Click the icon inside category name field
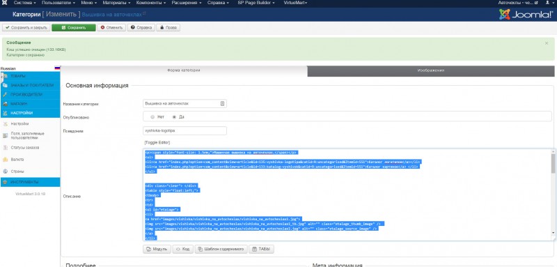 tap(222, 103)
